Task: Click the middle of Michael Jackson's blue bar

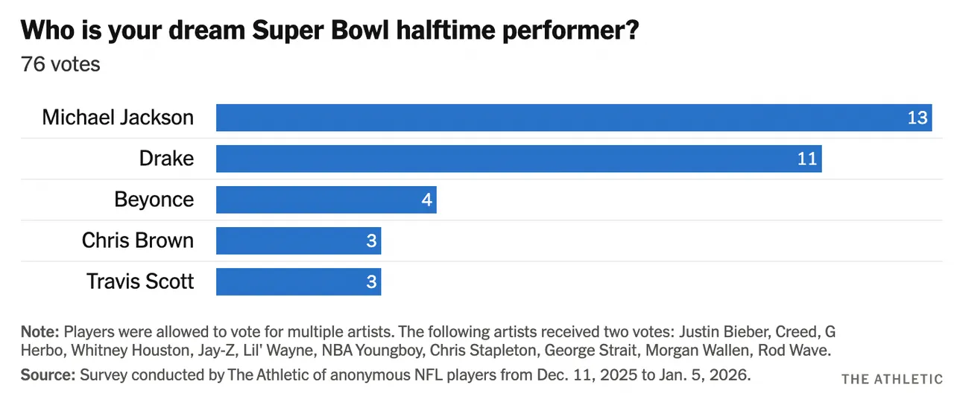Action: point(574,118)
